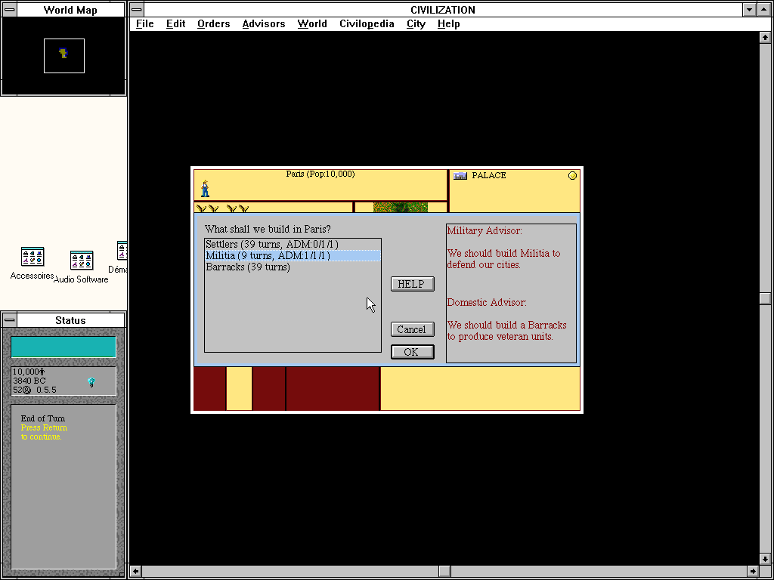The image size is (774, 580).
Task: Click the citizen figure in Paris
Action: (206, 189)
